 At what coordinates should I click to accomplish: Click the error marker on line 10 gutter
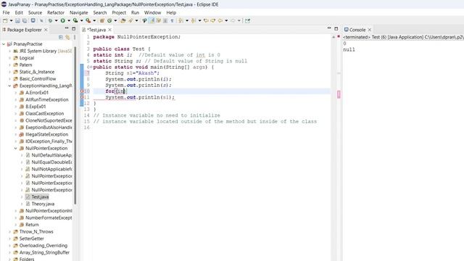tap(82, 91)
